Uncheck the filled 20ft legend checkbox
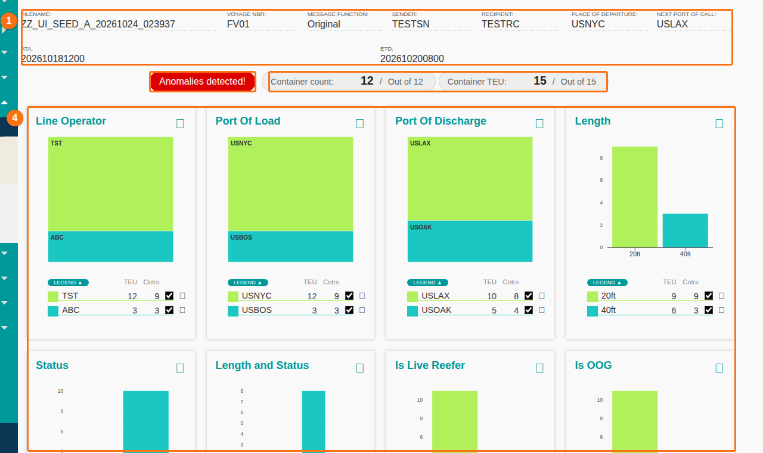763x453 pixels. tap(709, 296)
